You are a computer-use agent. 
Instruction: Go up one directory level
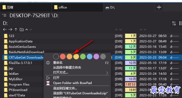pyautogui.click(x=16, y=30)
